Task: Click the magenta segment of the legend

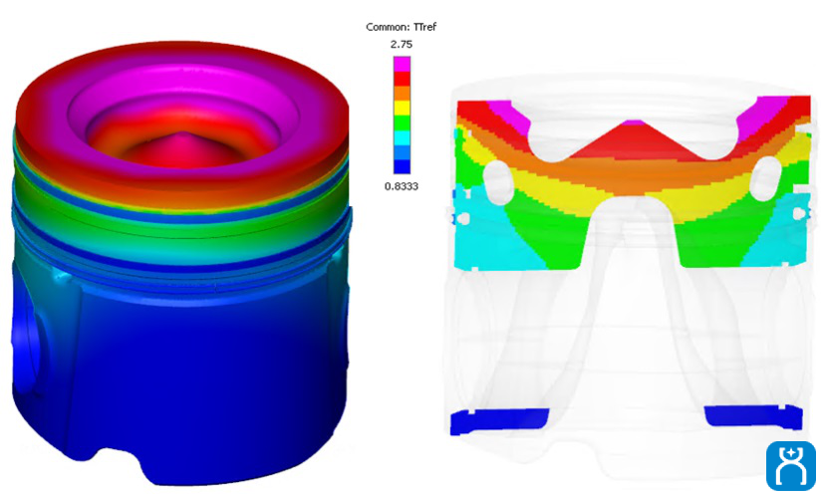Action: click(x=403, y=64)
